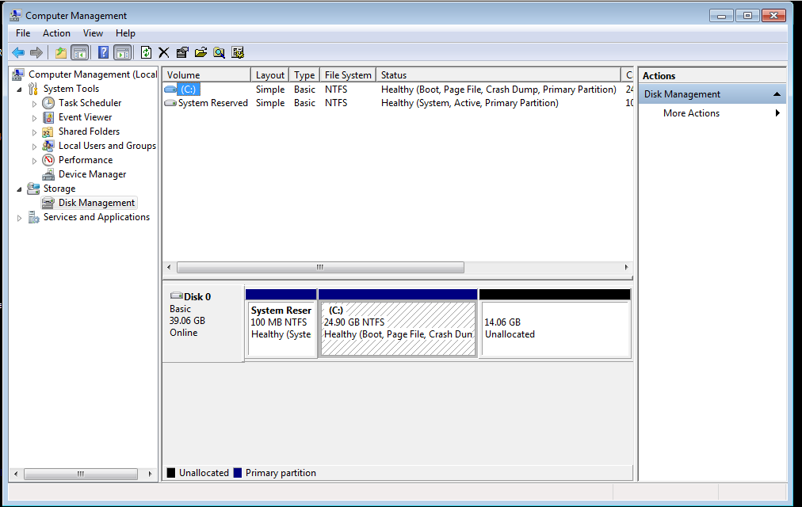Select the System Reserved volume row
Image resolution: width=802 pixels, height=507 pixels.
tap(398, 103)
